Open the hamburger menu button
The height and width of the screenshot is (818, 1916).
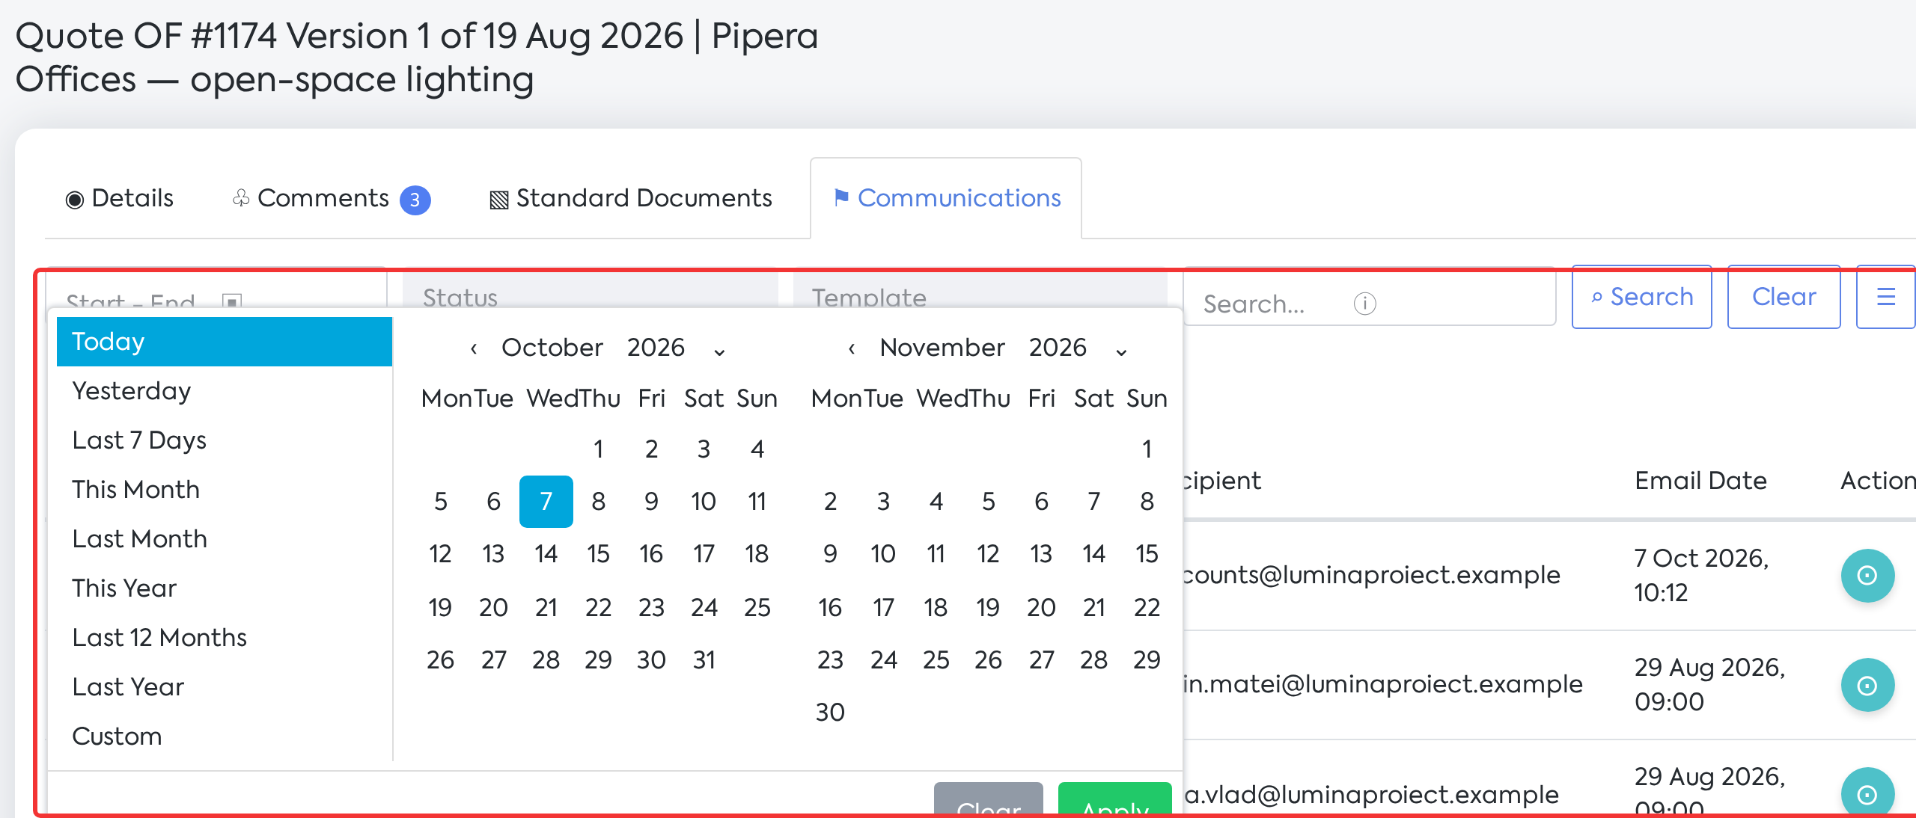click(x=1886, y=297)
